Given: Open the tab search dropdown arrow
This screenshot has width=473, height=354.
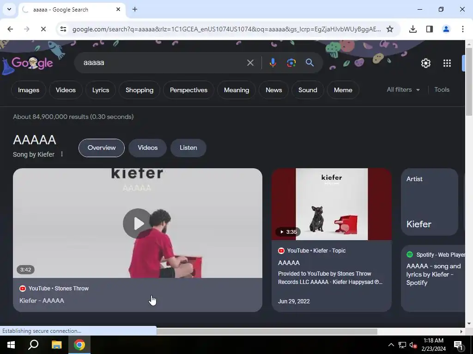Looking at the screenshot, I should [x=9, y=9].
